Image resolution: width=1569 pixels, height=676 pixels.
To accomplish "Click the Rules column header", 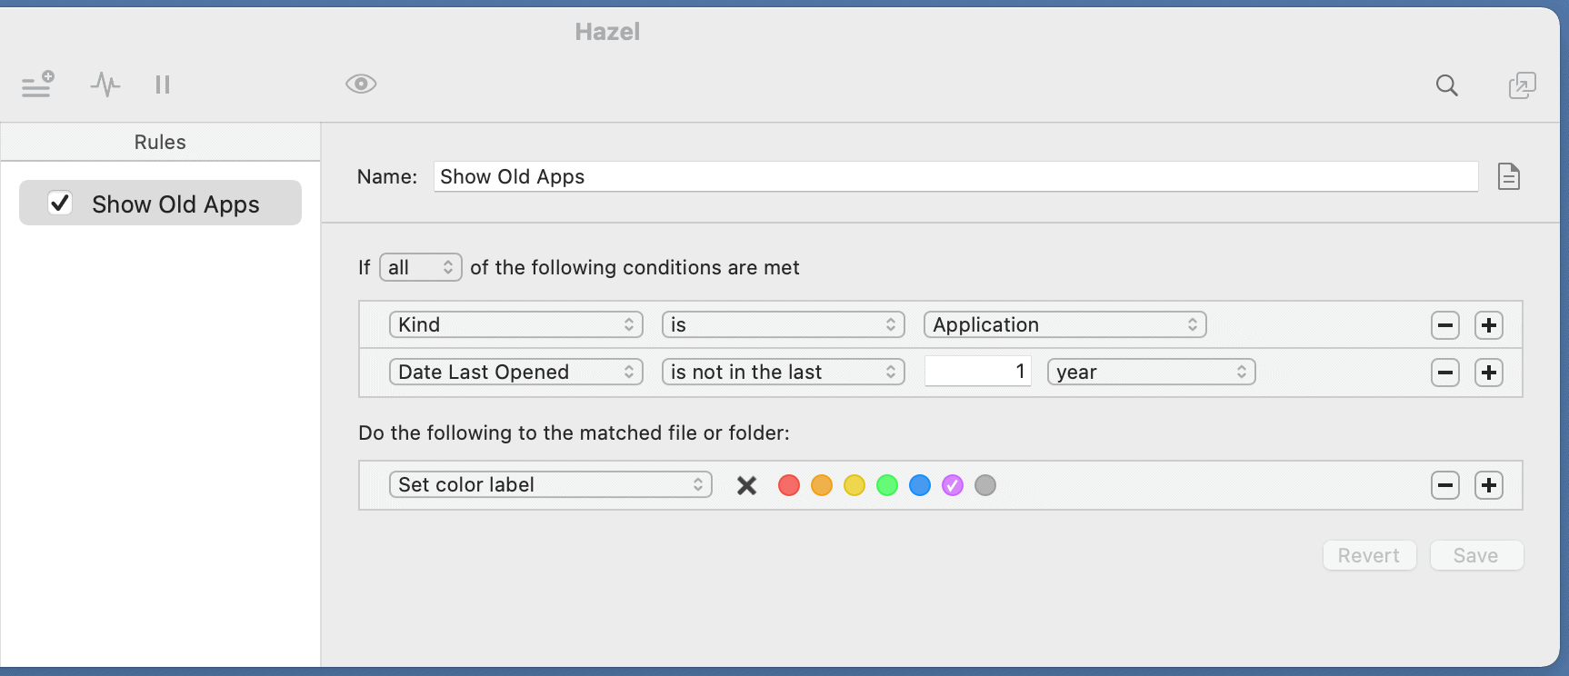I will [160, 142].
